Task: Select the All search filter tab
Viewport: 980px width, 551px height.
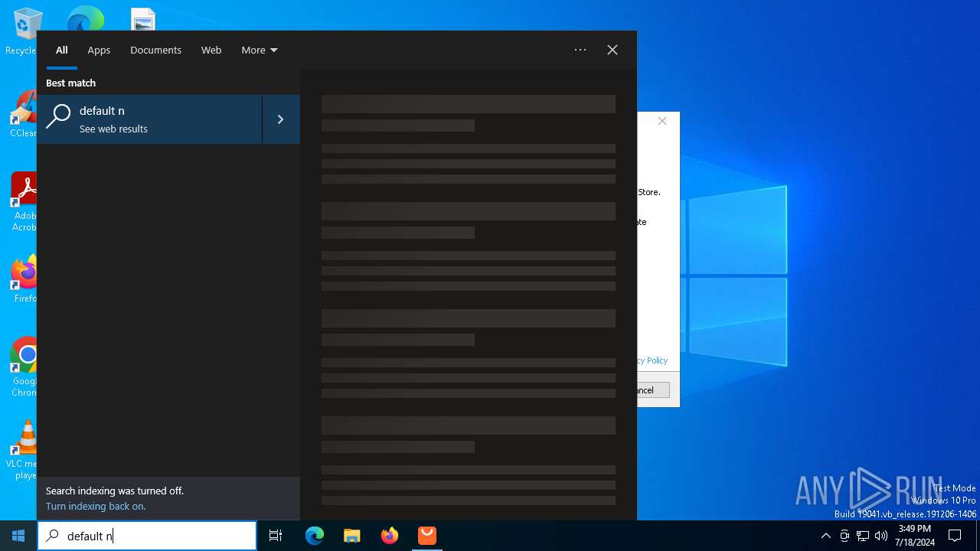Action: click(62, 50)
